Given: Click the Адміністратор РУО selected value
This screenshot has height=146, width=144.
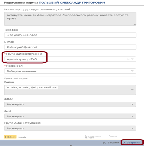Looking at the screenshot, I should 22,59.
